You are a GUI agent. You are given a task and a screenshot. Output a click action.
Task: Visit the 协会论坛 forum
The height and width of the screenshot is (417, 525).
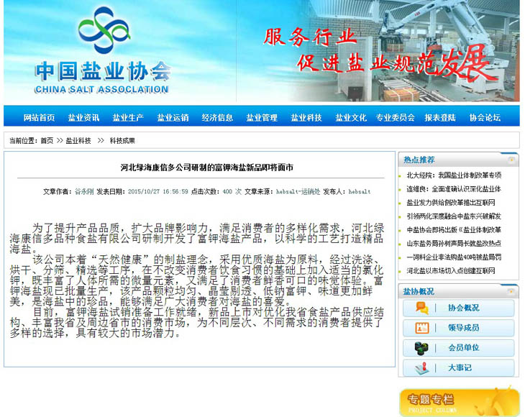(x=485, y=117)
